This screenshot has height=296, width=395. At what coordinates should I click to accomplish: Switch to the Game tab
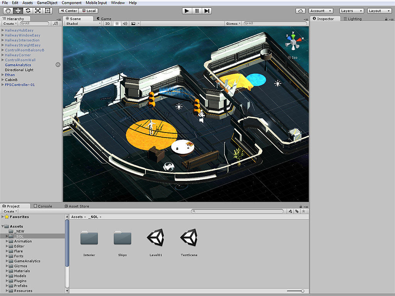[x=104, y=19]
